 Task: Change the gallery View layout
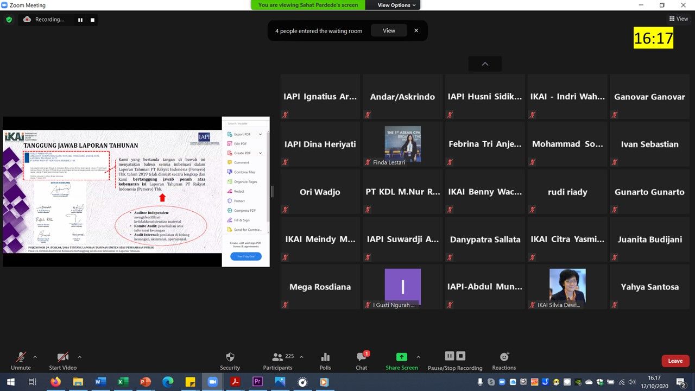tap(679, 18)
